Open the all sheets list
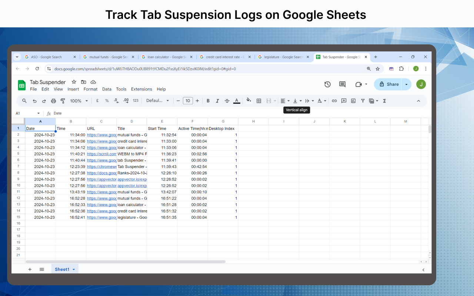Viewport: 474px width, 296px height. [x=42, y=269]
